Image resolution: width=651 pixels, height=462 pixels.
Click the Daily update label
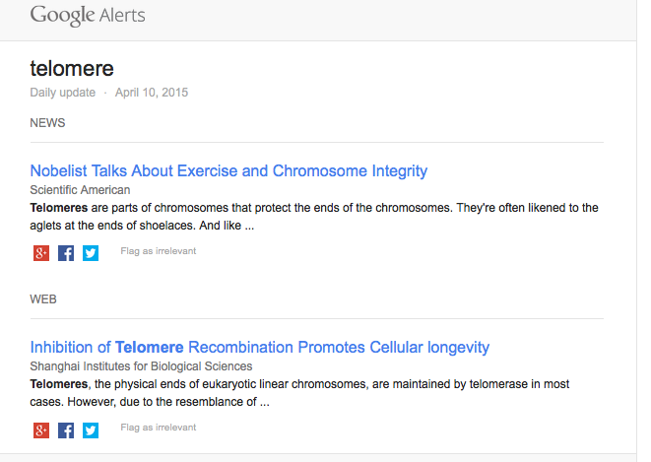tap(63, 93)
